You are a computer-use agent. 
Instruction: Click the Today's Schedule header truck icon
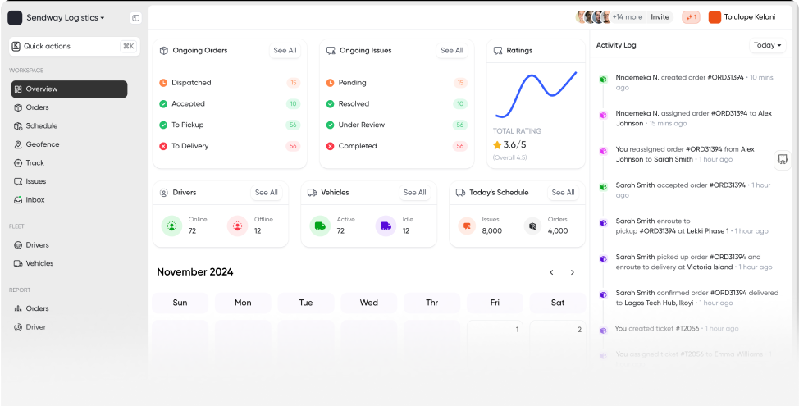click(x=460, y=193)
